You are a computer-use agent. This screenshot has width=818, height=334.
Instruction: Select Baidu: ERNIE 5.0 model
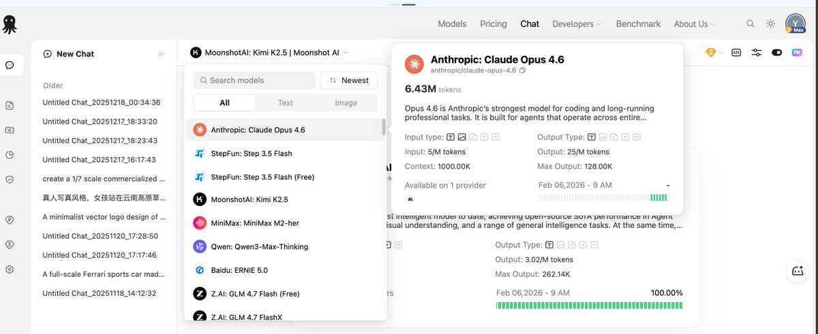point(284,270)
